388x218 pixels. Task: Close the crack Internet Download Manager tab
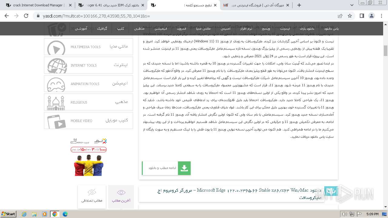[x=70, y=5]
